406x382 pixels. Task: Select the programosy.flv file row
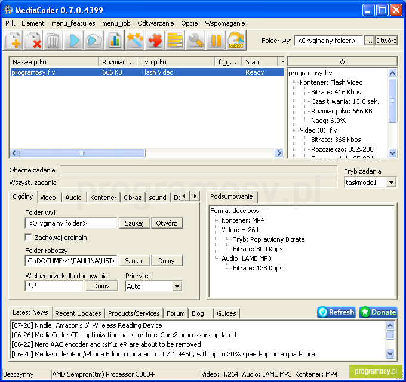pos(147,72)
